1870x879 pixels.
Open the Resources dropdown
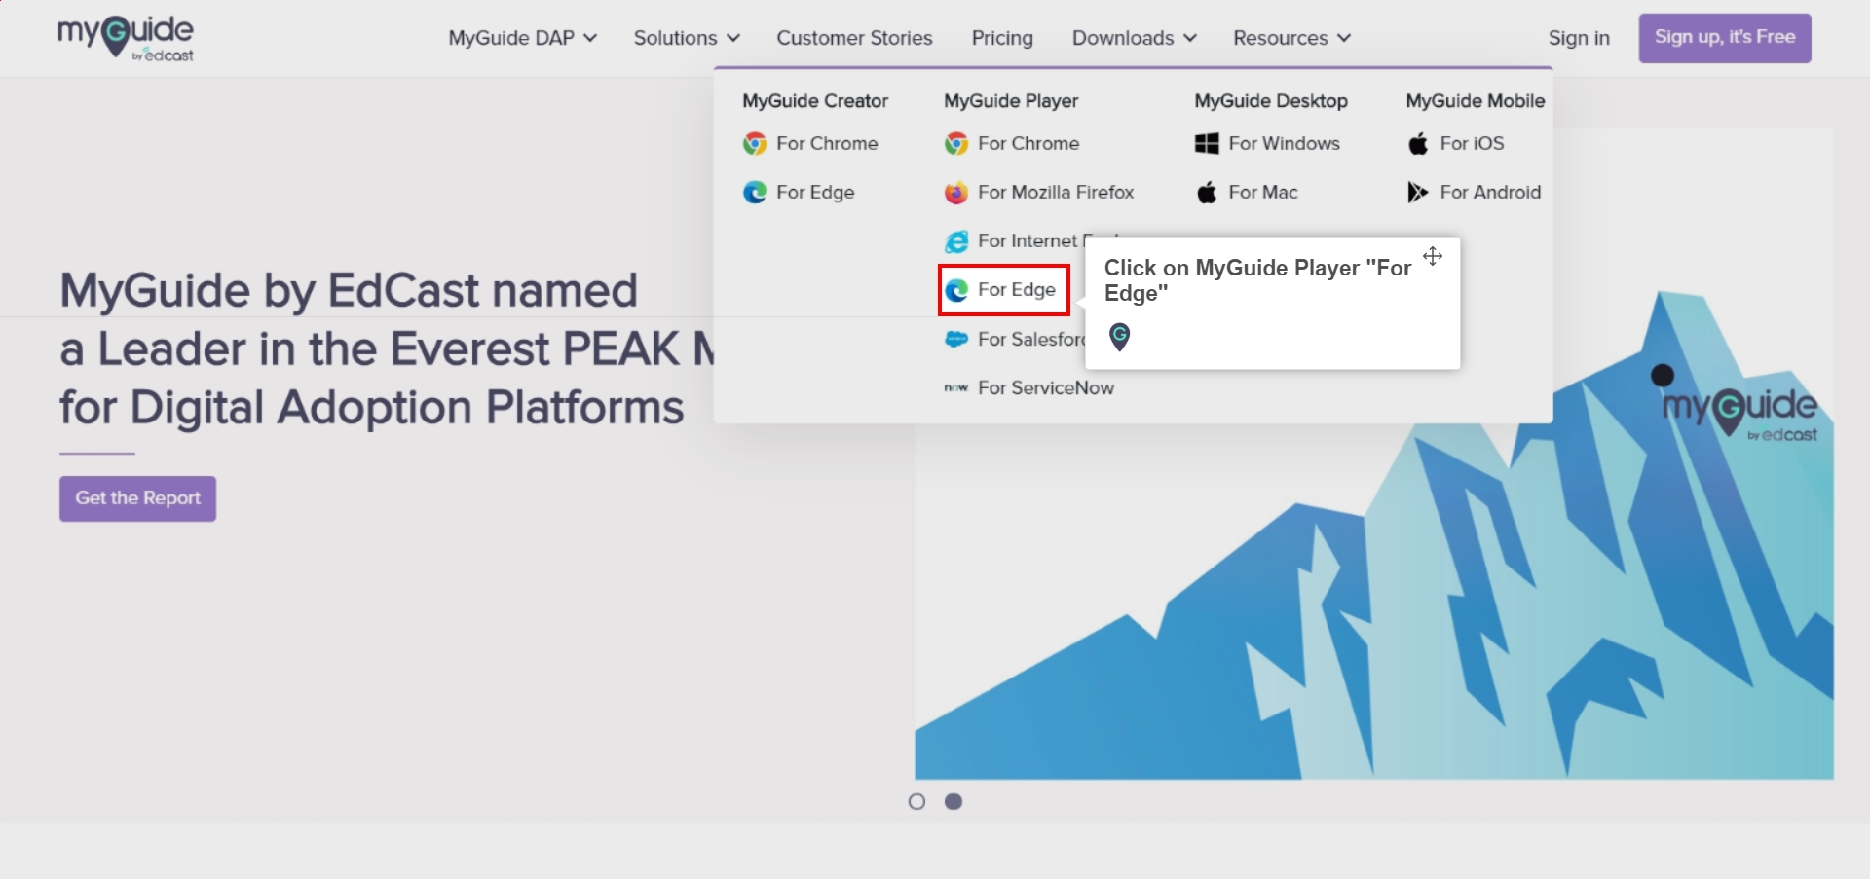point(1291,38)
